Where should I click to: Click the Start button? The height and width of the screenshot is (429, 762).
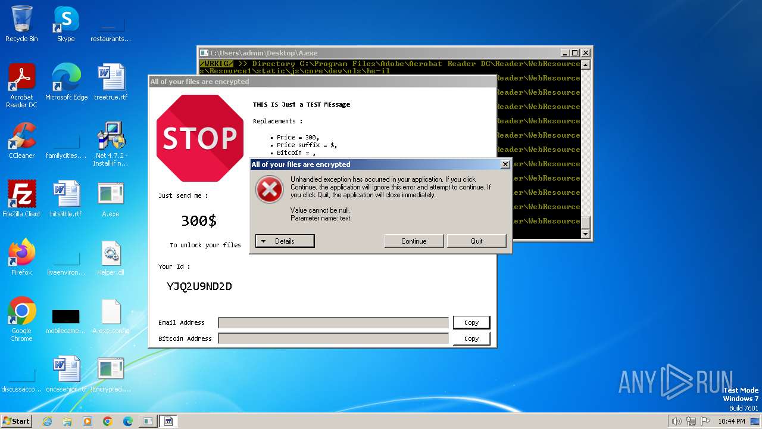point(17,421)
